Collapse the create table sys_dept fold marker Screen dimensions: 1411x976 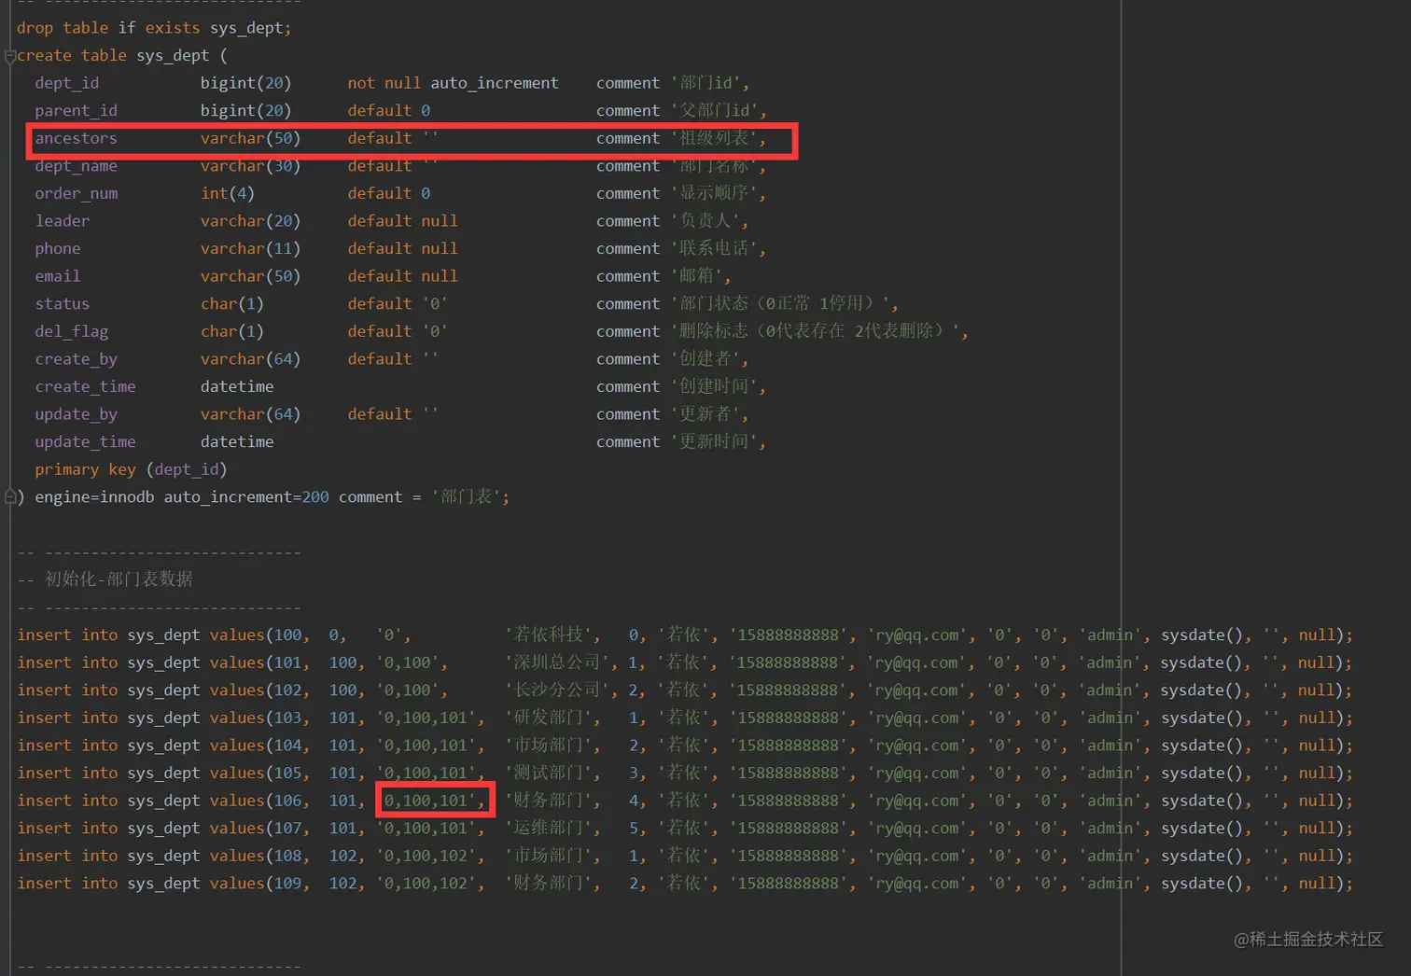(x=10, y=56)
